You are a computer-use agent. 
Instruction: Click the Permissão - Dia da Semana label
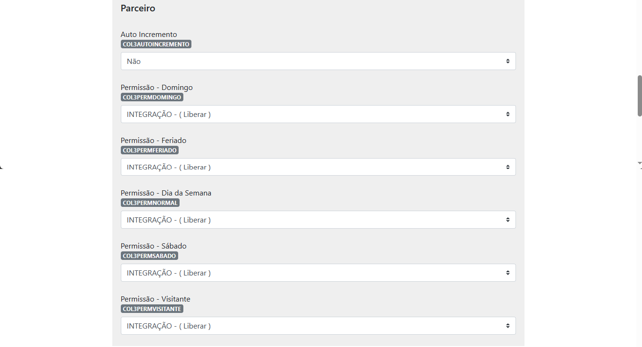(166, 193)
